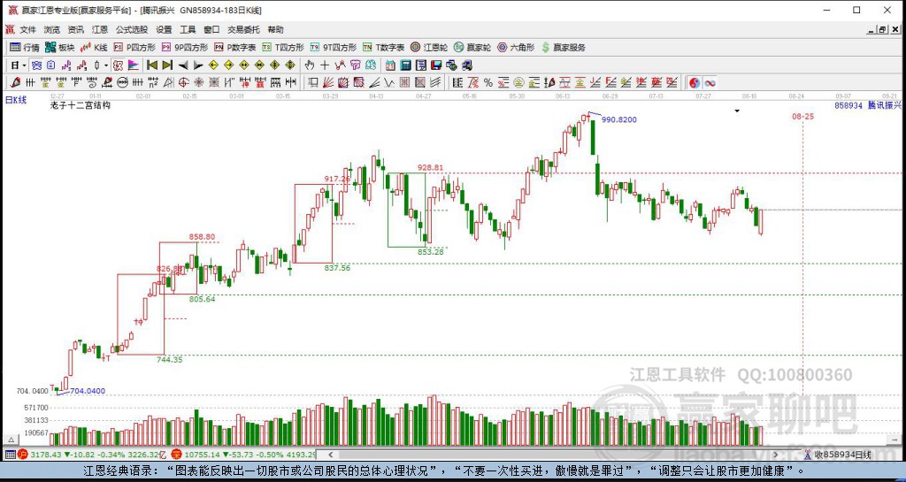Open the 六角形 hexagon chart

tap(516, 48)
